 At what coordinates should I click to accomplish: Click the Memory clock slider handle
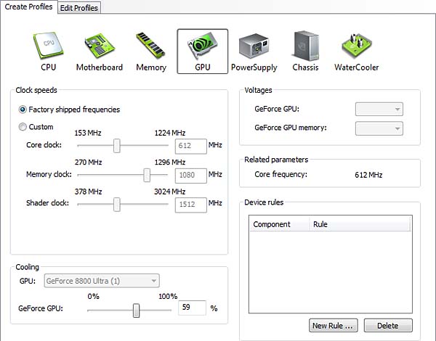point(147,175)
